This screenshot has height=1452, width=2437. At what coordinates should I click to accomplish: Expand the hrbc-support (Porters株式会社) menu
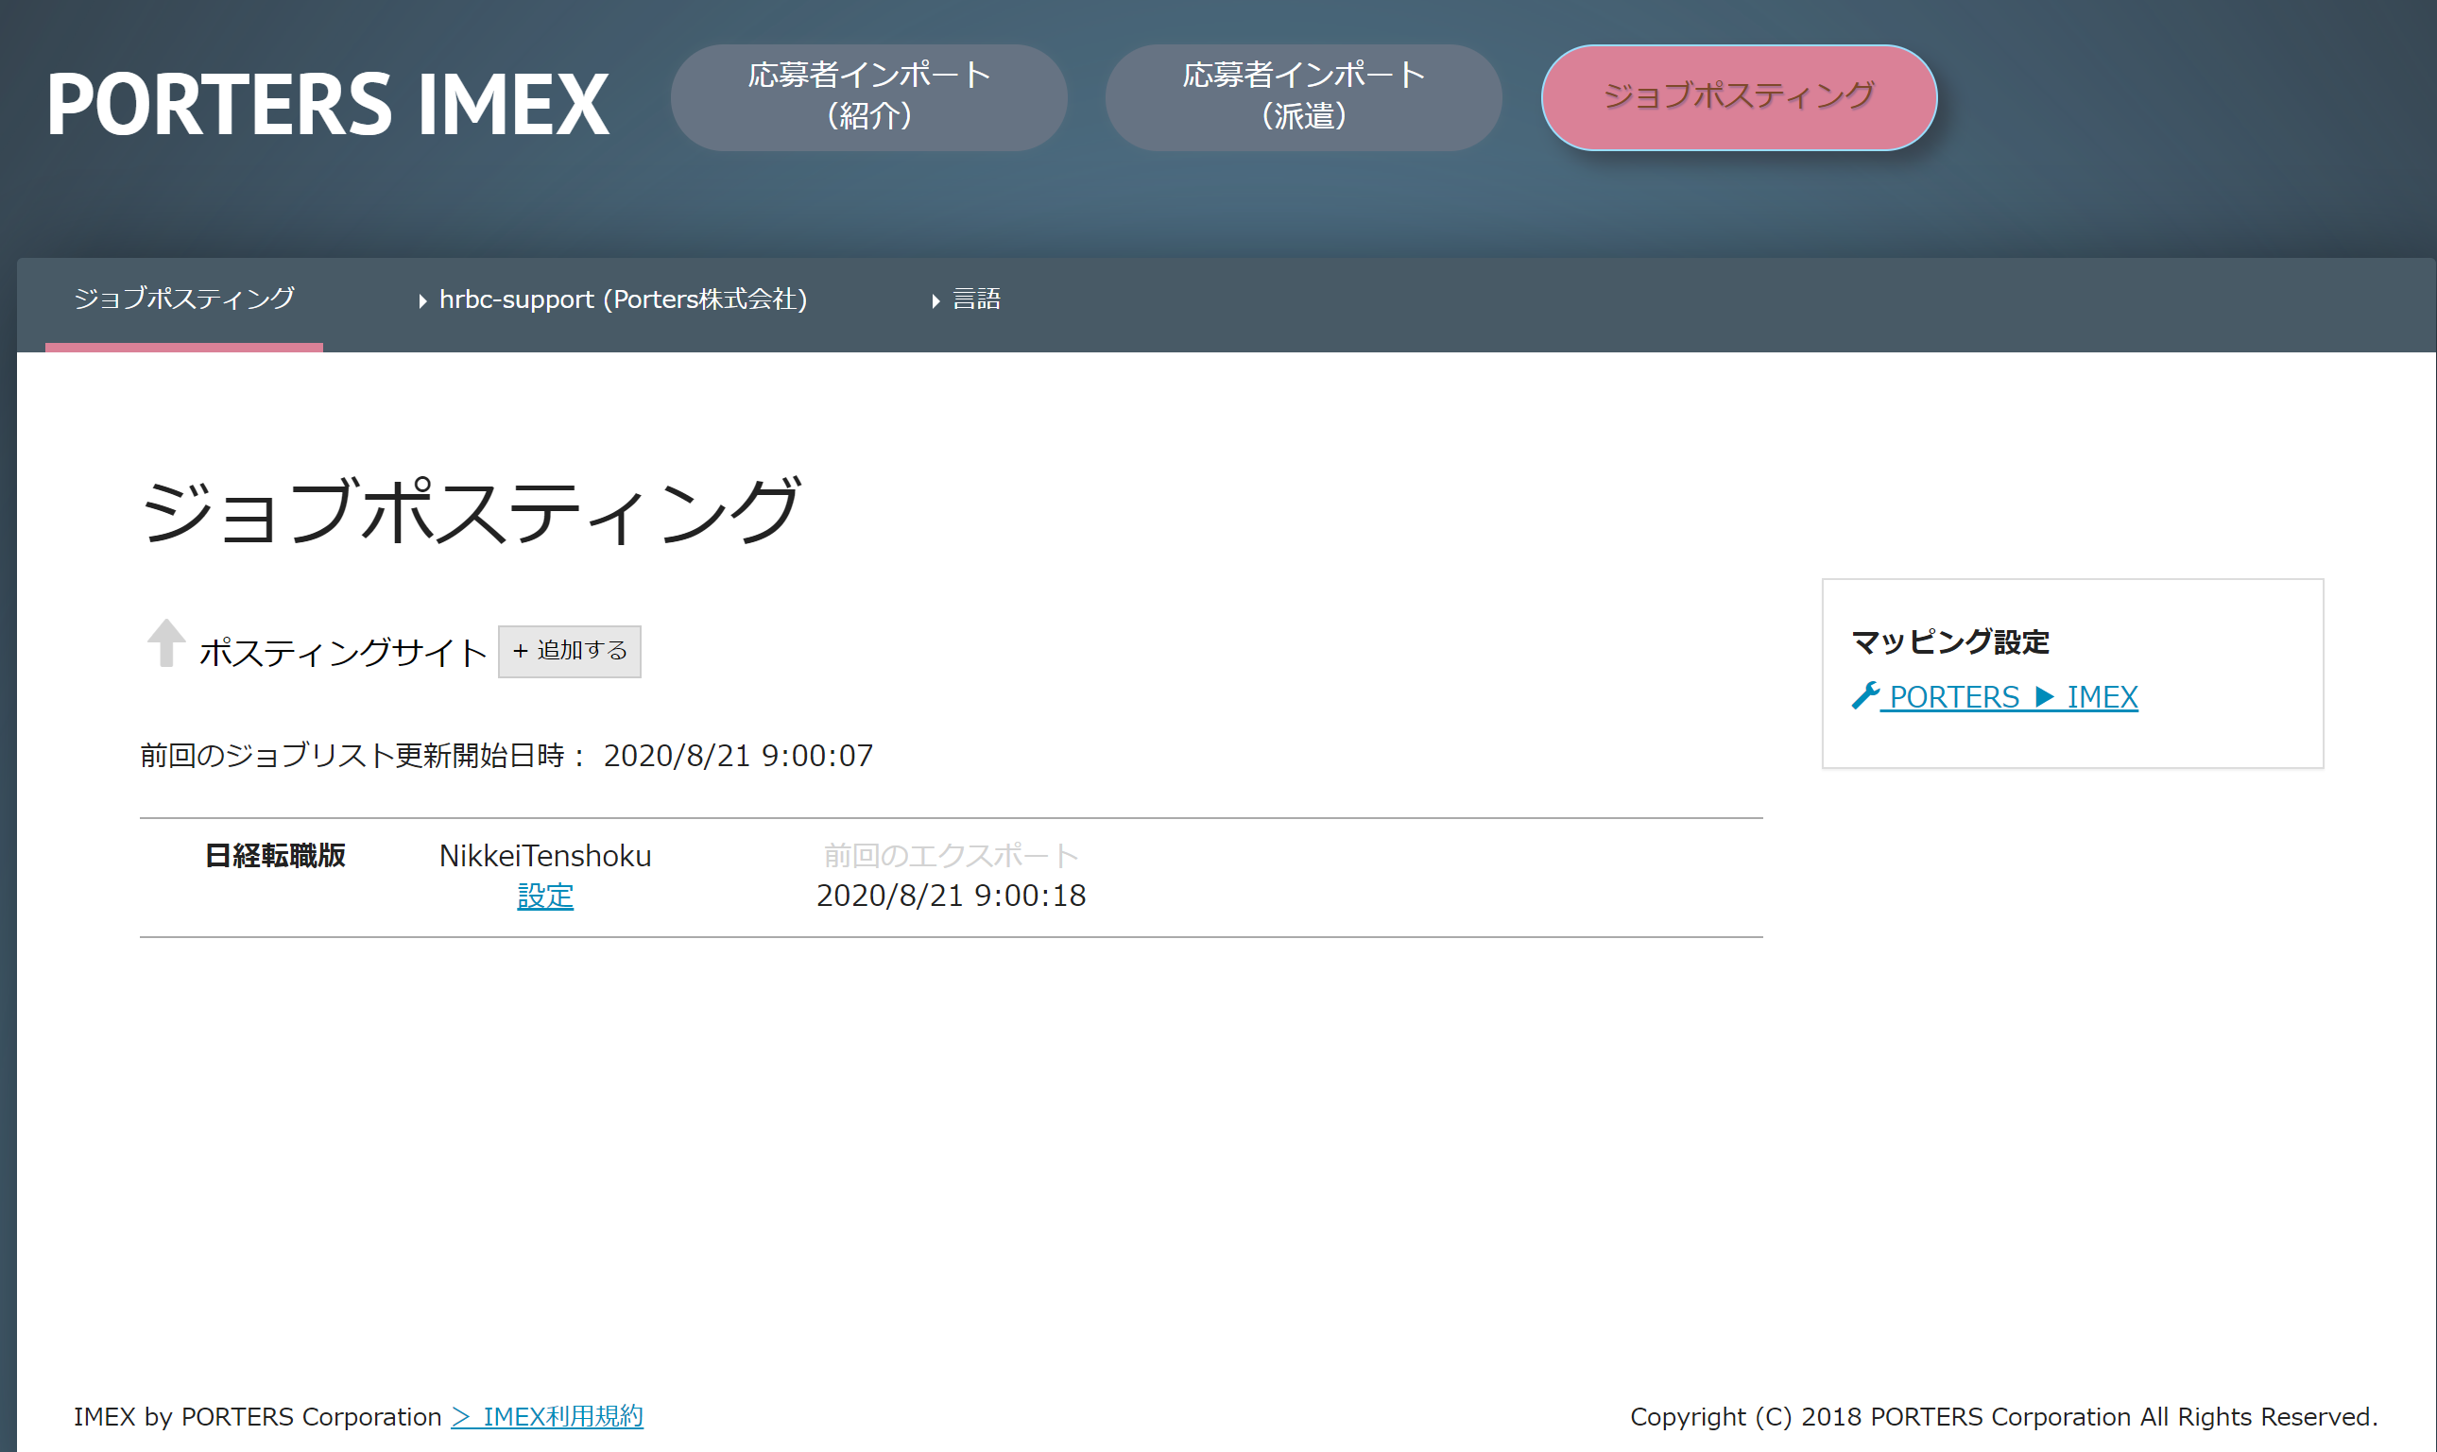(613, 299)
